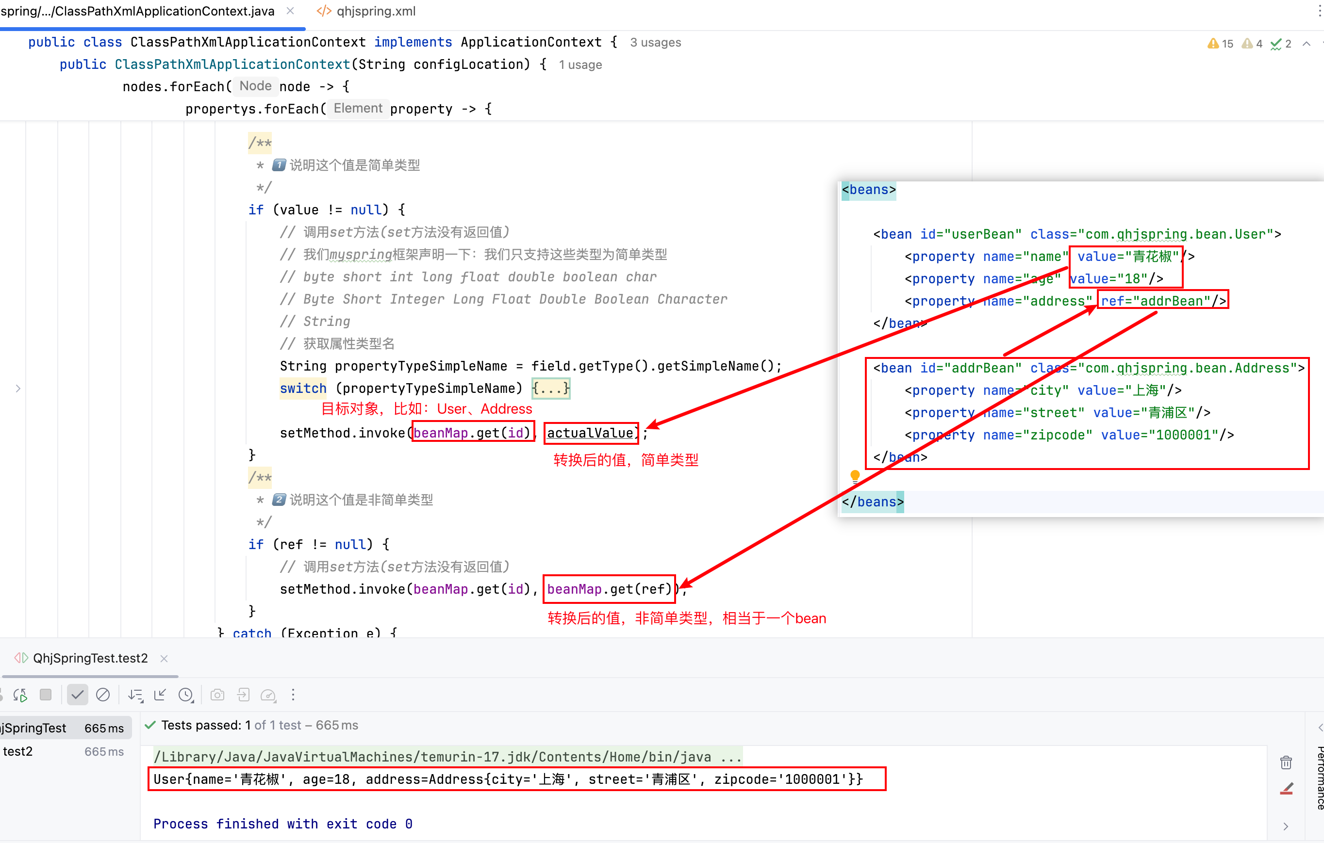
Task: Open the Sort tests dropdown
Action: click(135, 695)
